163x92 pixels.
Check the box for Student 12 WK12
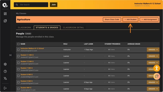tap(18, 63)
